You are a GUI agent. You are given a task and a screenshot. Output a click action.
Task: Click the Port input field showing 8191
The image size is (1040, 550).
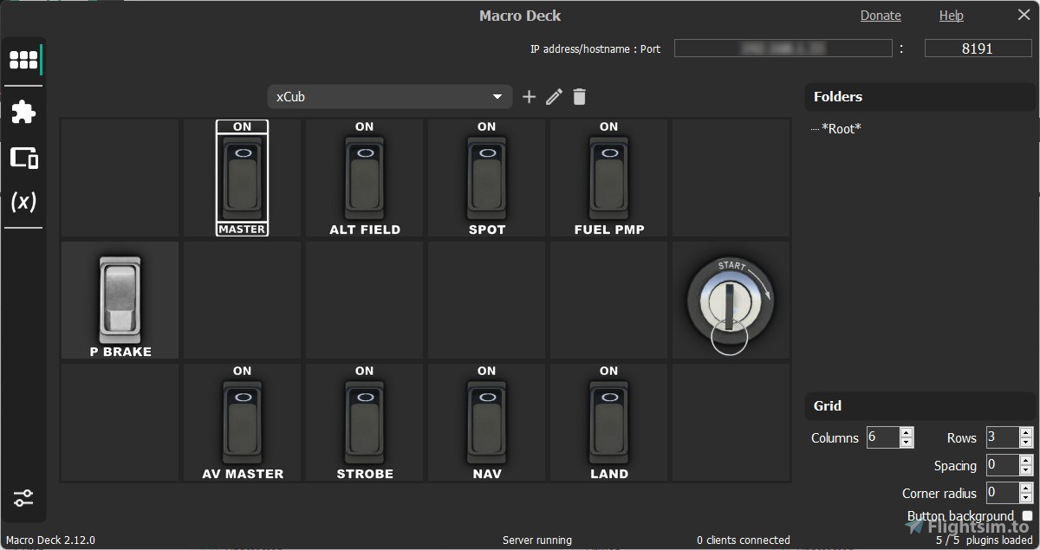[x=978, y=48]
